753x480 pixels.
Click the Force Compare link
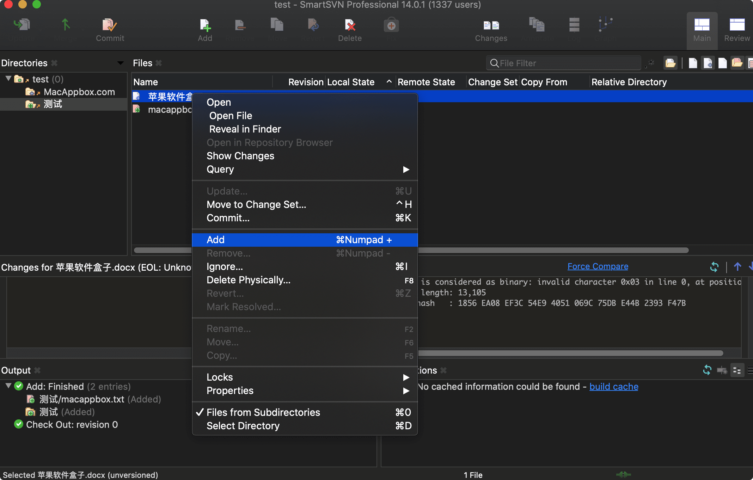pyautogui.click(x=598, y=266)
